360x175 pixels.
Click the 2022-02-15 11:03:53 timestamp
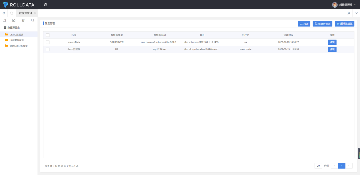click(288, 49)
